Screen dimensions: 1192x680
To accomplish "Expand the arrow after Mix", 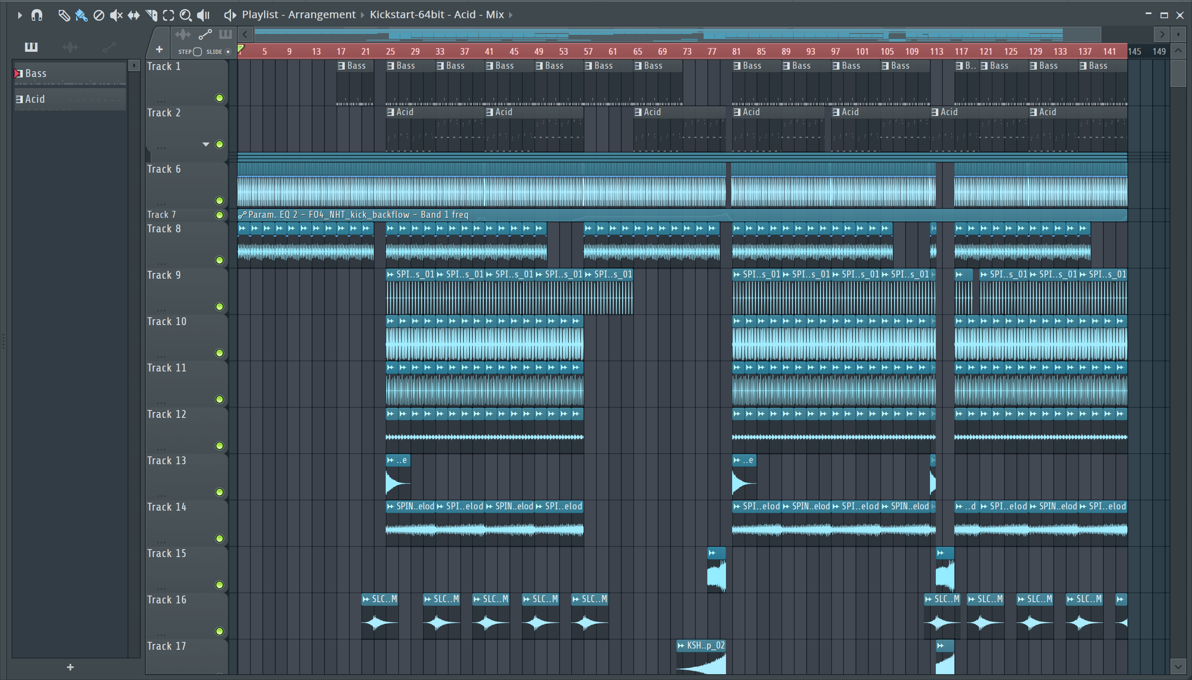I will [x=511, y=15].
